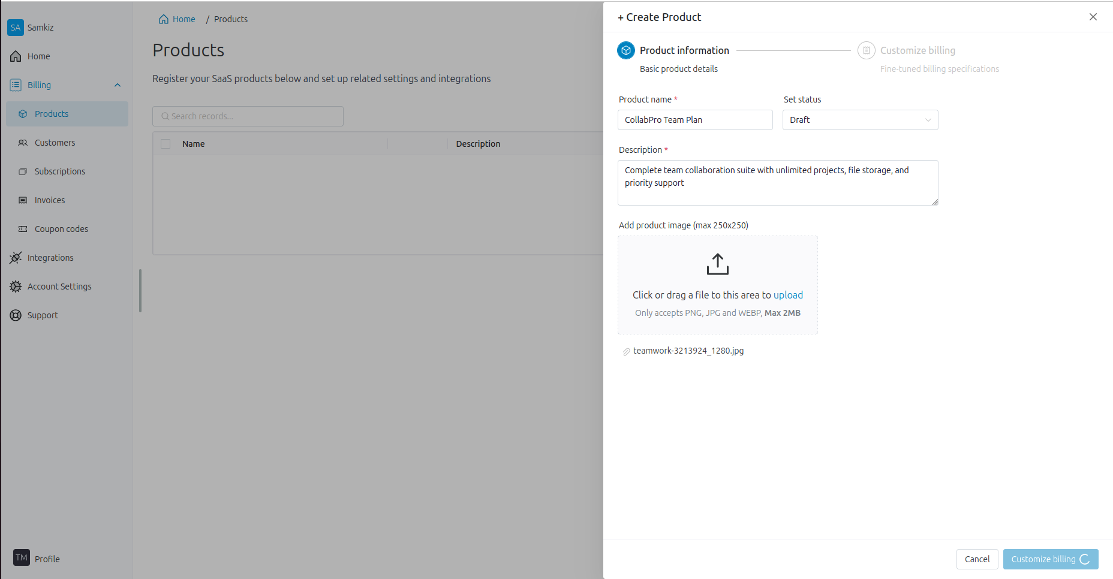The height and width of the screenshot is (579, 1113).
Task: Click the Product information step icon
Action: [x=625, y=50]
